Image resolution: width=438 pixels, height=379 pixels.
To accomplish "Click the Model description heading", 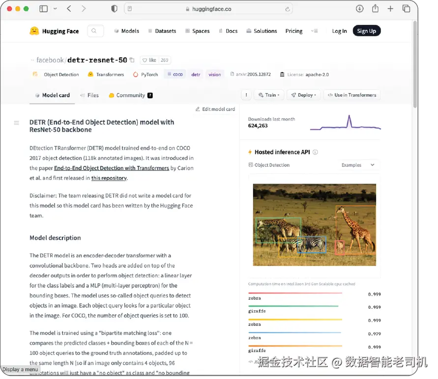I will (x=55, y=238).
